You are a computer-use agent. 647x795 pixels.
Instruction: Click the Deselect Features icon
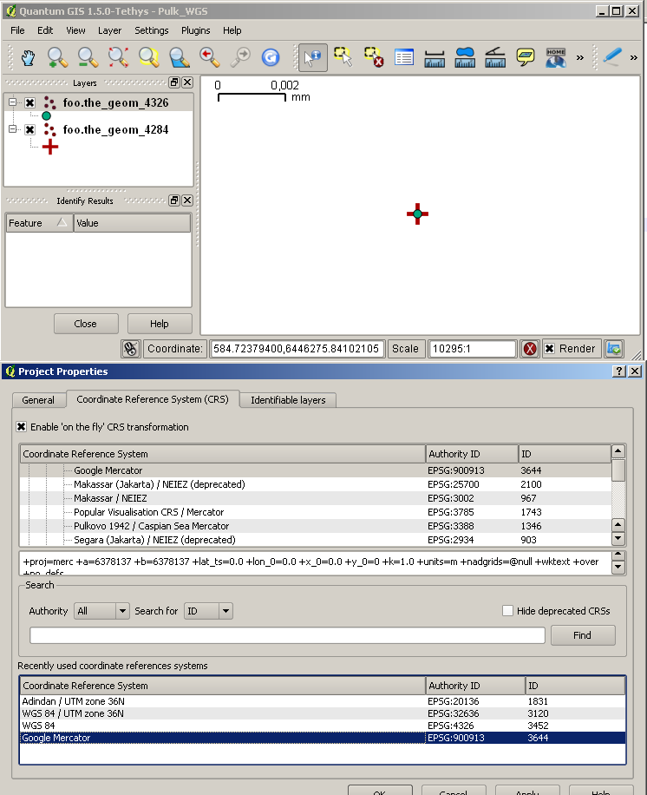[374, 57]
